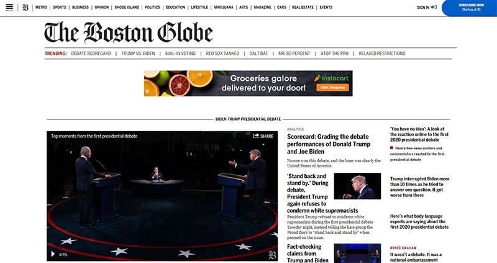Screen dimensions: 497x263
Task: Click the Instacart Start Shopping button
Action: (x=332, y=87)
